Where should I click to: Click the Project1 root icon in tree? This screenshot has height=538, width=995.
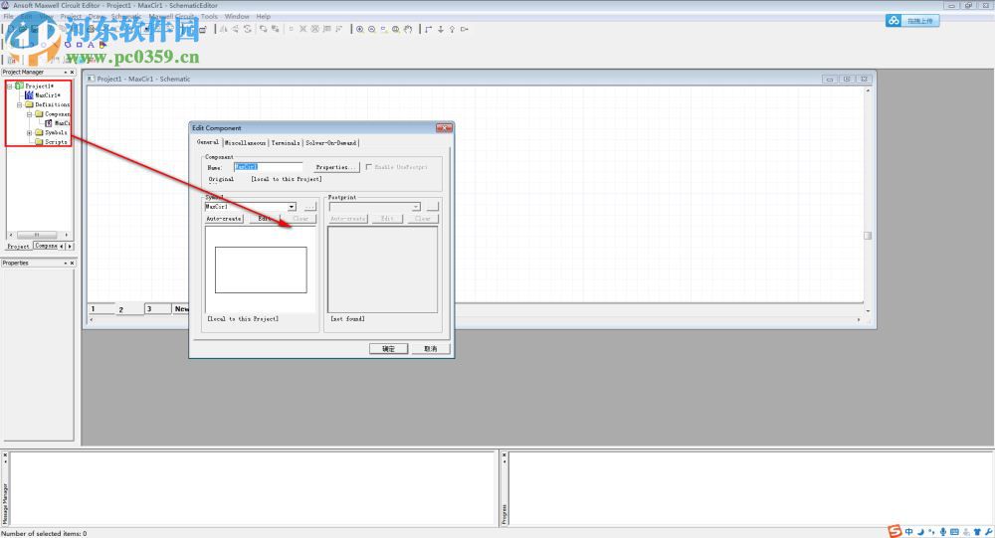(19, 86)
